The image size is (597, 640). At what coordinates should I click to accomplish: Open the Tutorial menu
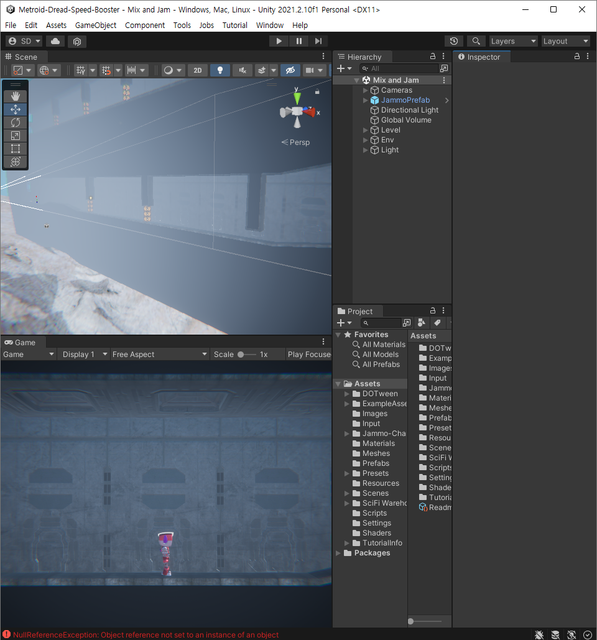(x=234, y=26)
